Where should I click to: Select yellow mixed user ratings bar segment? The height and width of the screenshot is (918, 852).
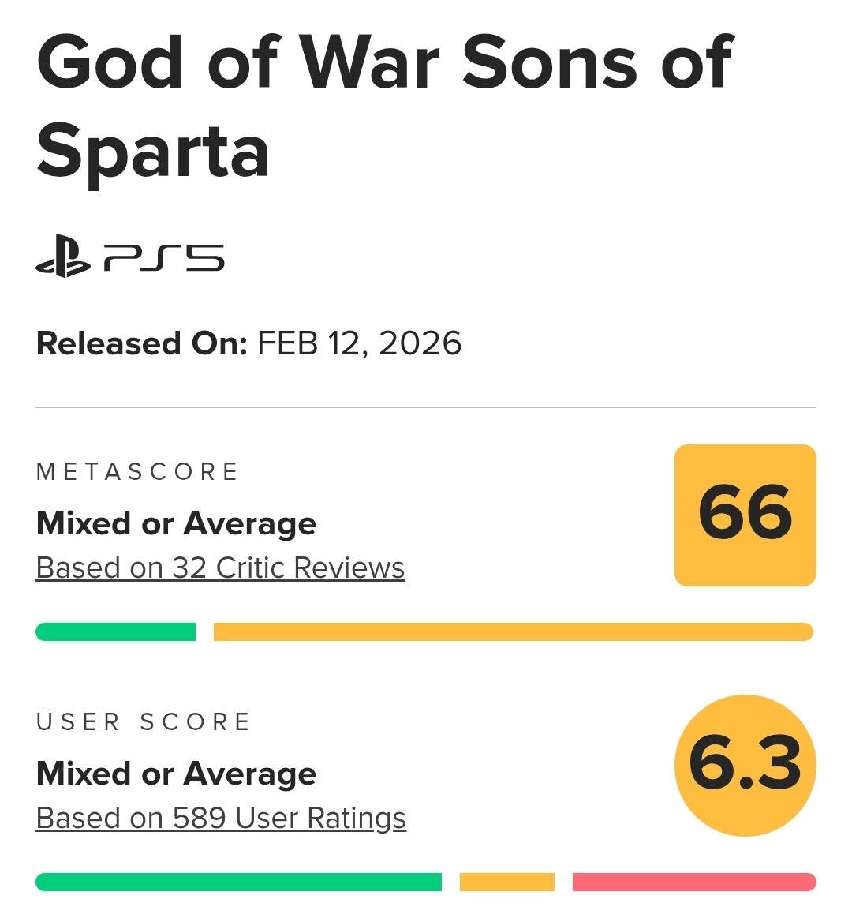tap(506, 882)
